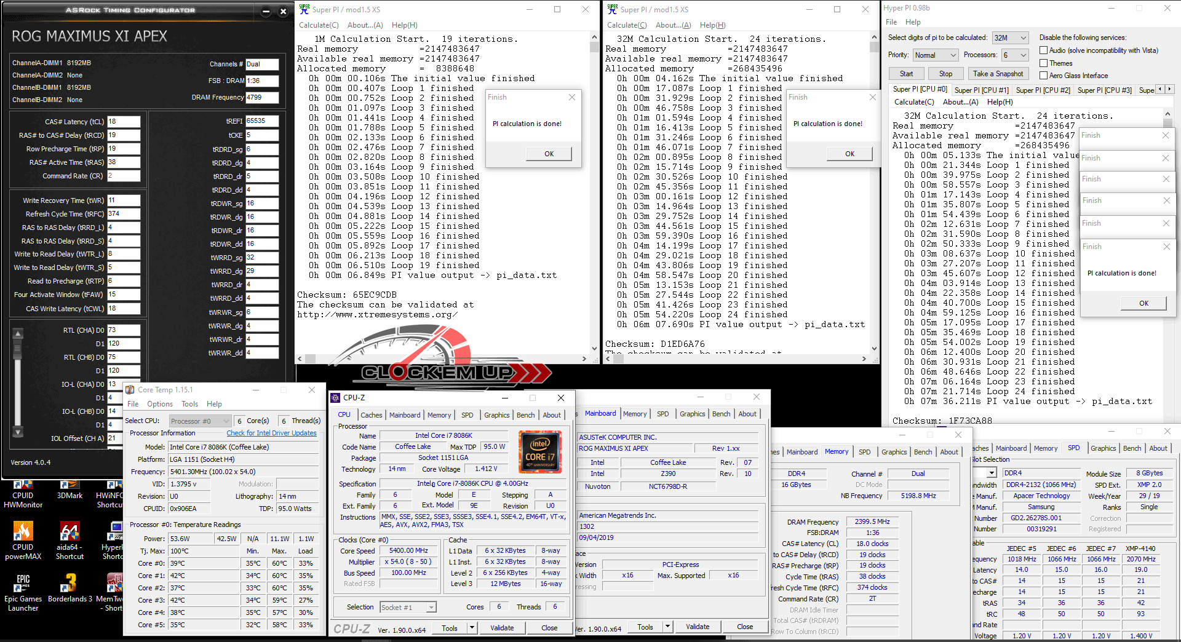The image size is (1181, 642).
Task: Tick the Themes checkbox in Hyper PI
Action: [x=1044, y=63]
